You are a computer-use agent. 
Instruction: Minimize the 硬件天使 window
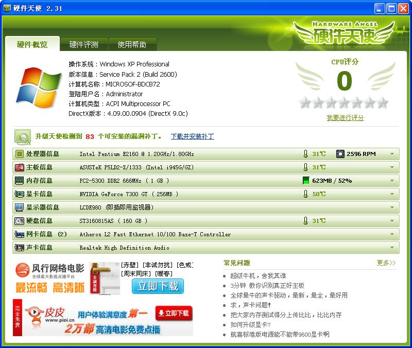379,9
